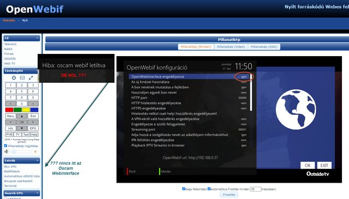Viewport: 349px width, 199px height.
Task: Click number key 7 on remote
Action: 11,98
